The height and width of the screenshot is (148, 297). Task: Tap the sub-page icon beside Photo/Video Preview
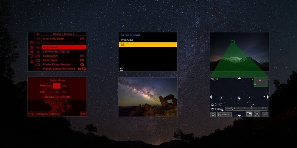[38, 64]
